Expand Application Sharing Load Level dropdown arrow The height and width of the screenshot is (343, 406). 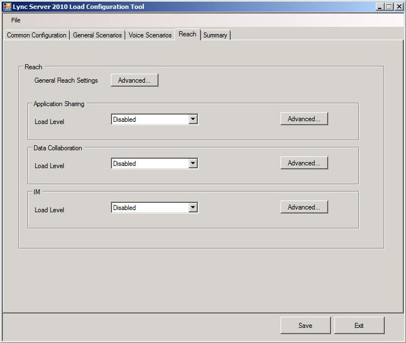pos(193,120)
